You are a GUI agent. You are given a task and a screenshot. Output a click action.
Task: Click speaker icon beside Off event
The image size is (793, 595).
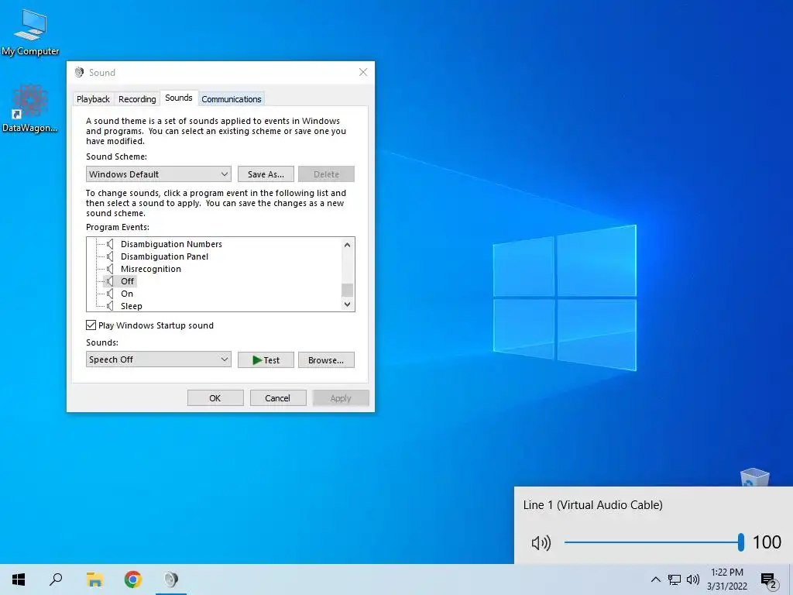[x=110, y=281]
